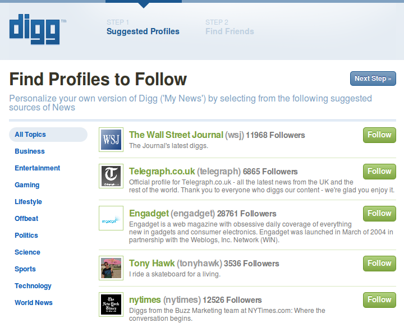Screen dimensions: 404x323
Task: Choose the Technology topic filter
Action: click(x=33, y=286)
